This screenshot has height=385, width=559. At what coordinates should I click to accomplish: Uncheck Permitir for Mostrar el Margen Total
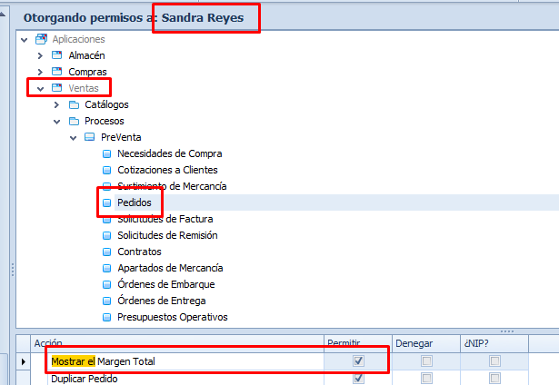tap(358, 361)
